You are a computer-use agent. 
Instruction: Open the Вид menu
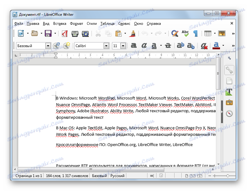click(x=46, y=24)
